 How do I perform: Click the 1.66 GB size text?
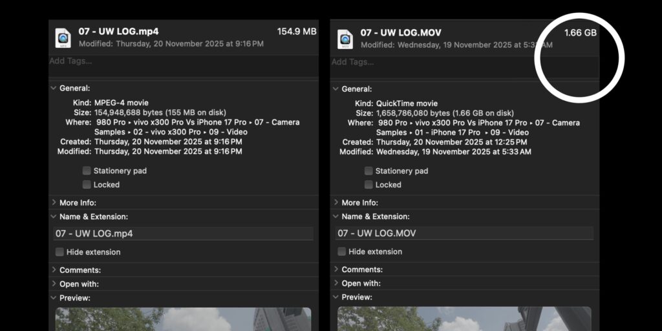(x=581, y=32)
